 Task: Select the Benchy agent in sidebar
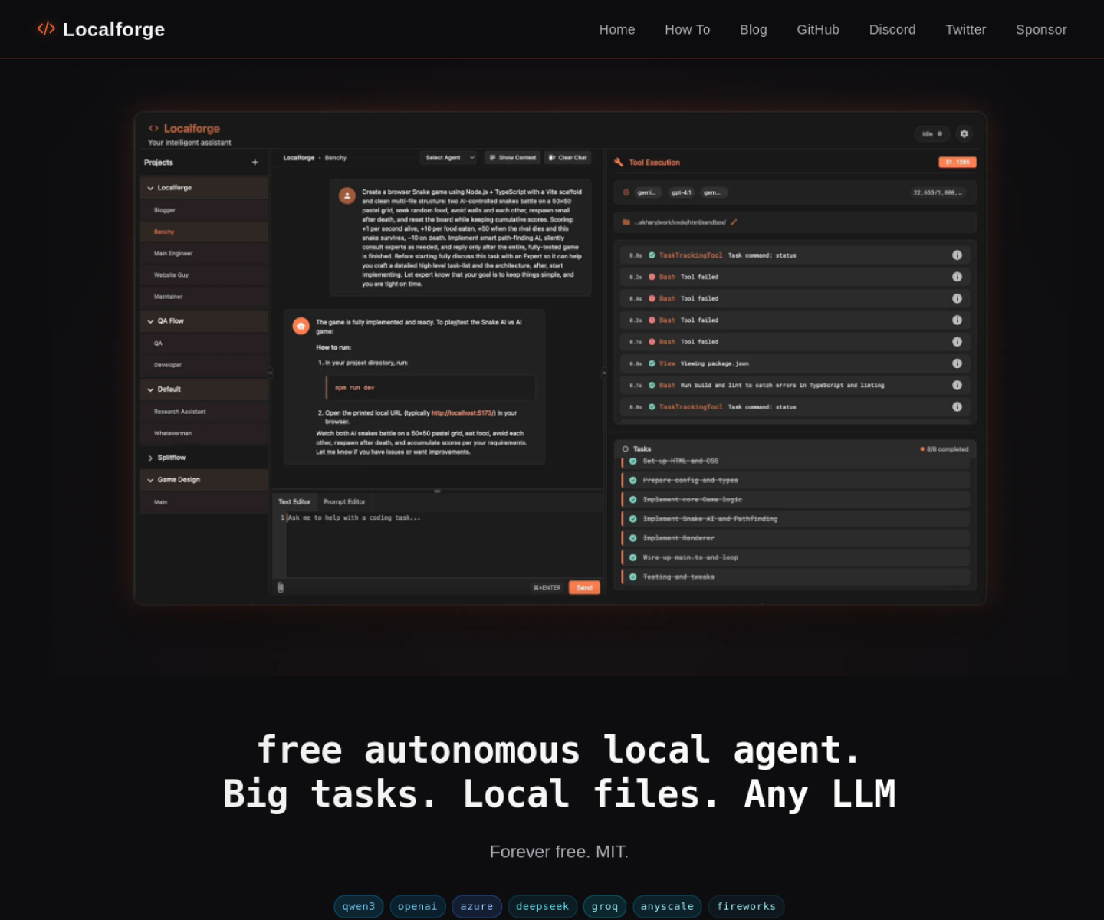(x=204, y=232)
